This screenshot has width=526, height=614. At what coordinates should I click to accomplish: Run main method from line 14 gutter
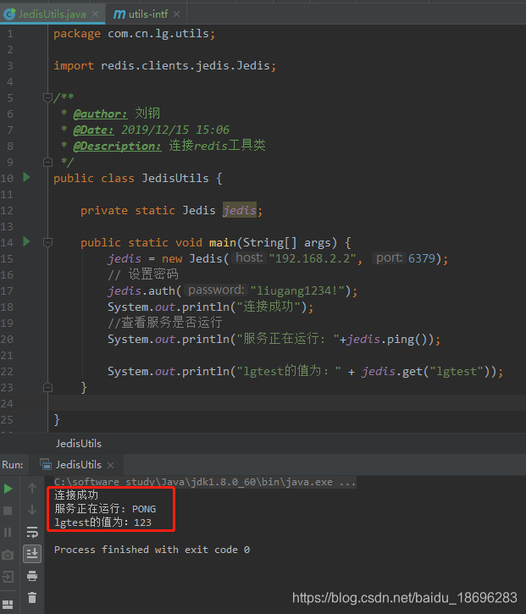coord(26,241)
